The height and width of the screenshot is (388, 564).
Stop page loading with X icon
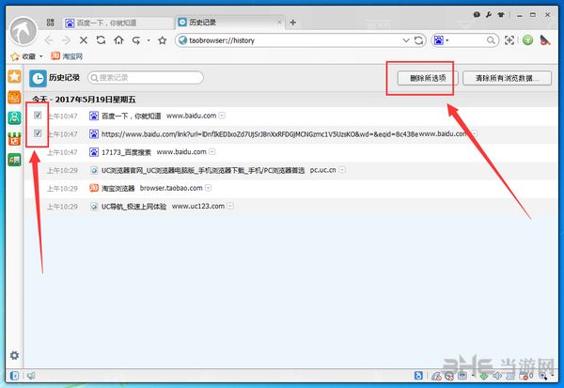(84, 40)
